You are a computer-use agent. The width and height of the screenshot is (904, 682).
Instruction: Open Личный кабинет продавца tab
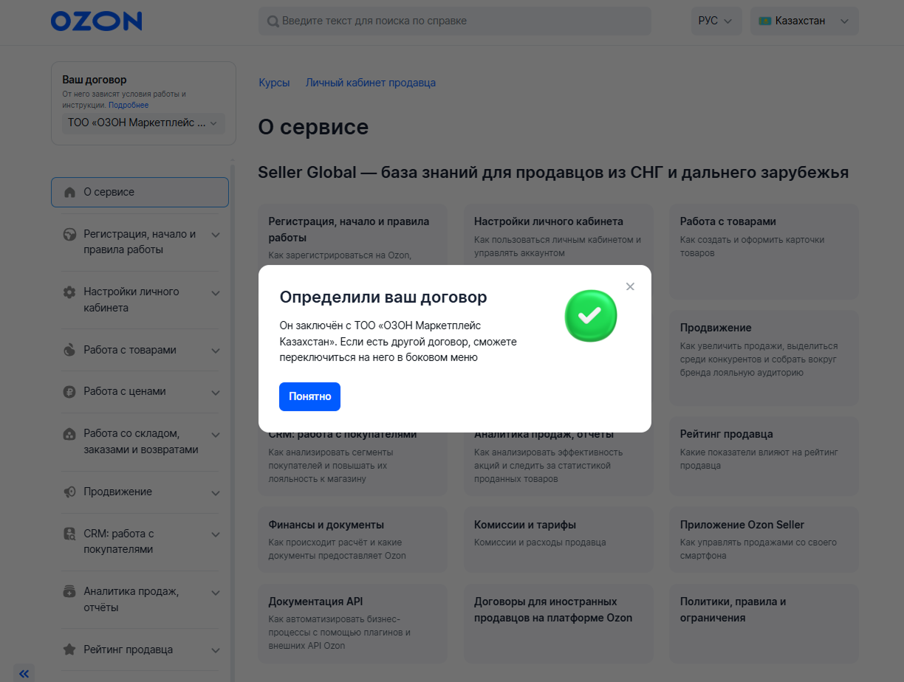(371, 83)
